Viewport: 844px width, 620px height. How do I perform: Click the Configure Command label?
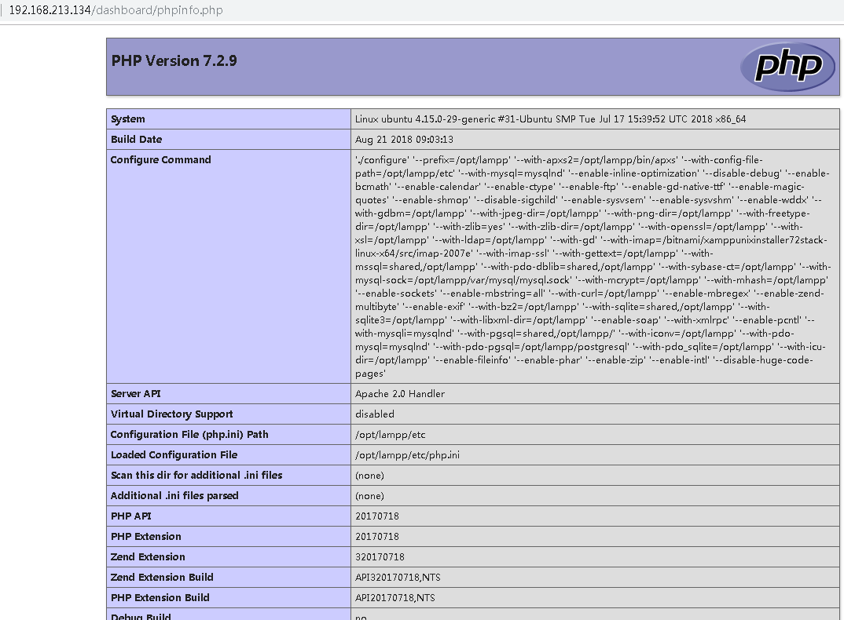pyautogui.click(x=160, y=159)
